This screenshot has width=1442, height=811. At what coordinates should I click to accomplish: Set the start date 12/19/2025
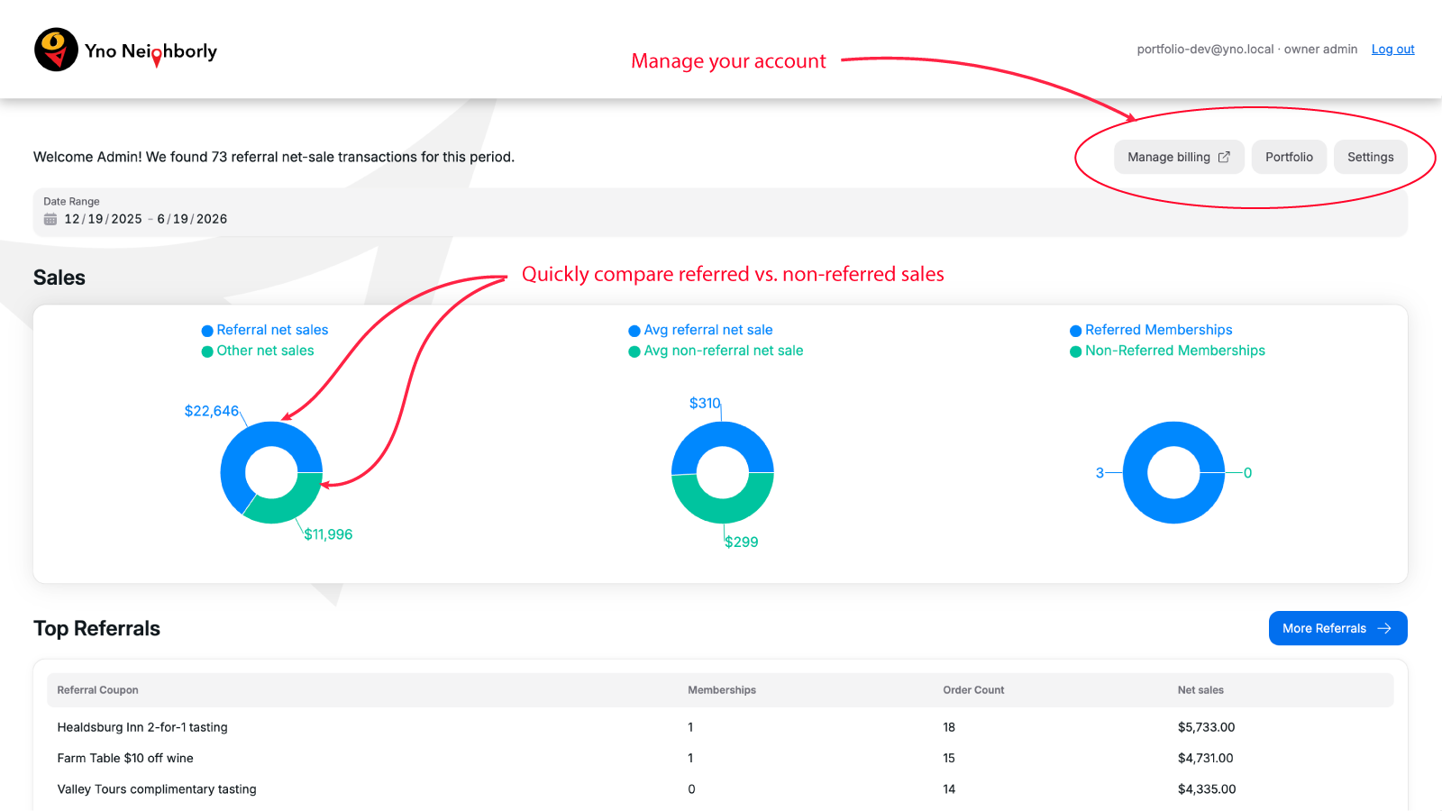coord(104,219)
